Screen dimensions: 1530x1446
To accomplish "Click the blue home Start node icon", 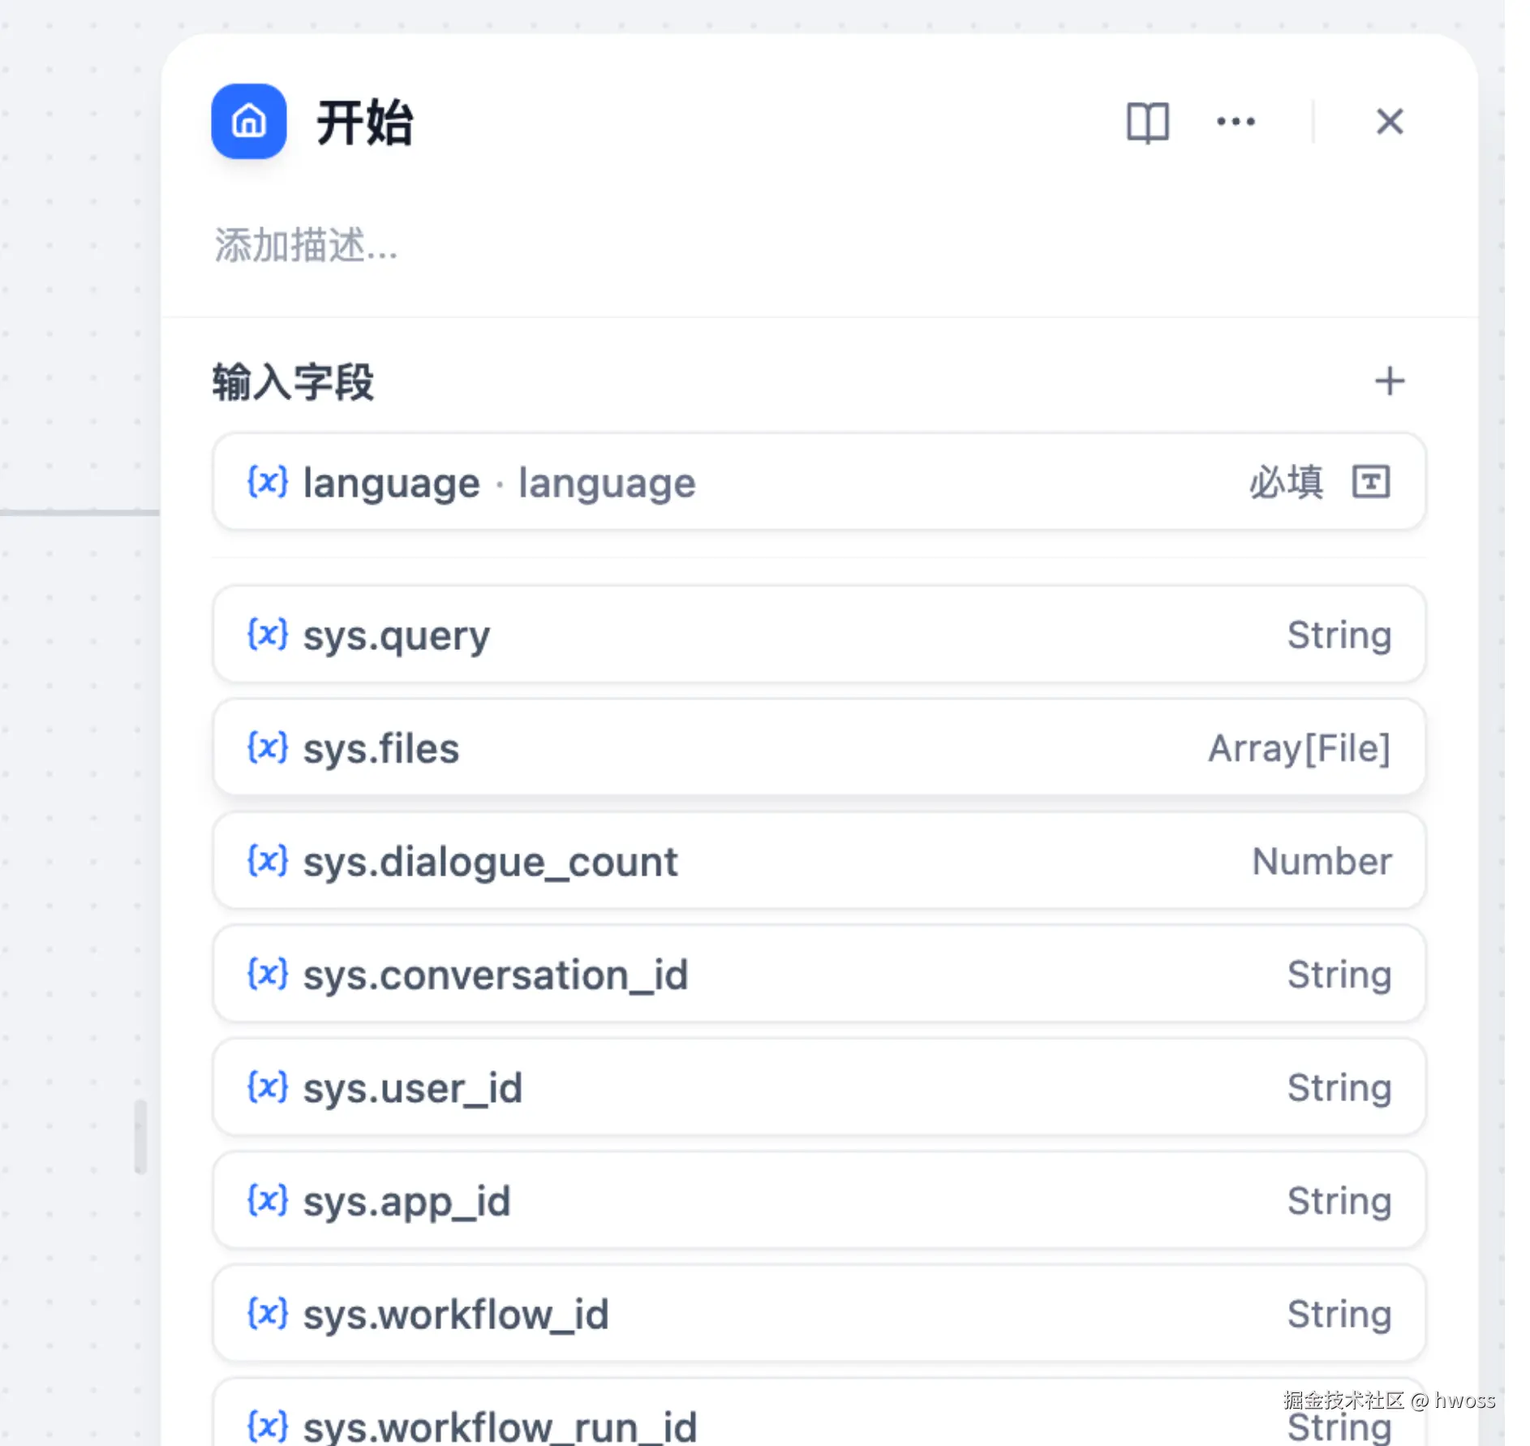I will coord(248,122).
